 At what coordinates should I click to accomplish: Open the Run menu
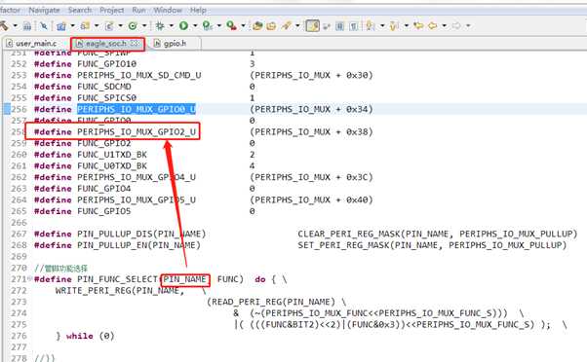click(138, 10)
